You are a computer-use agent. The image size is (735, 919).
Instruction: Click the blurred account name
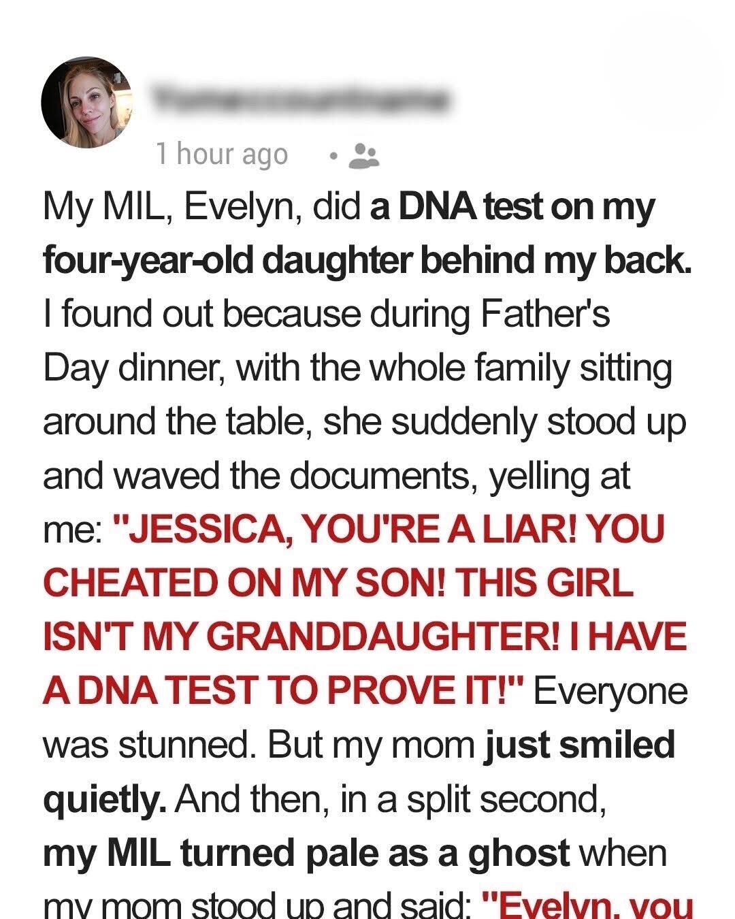pos(299,100)
